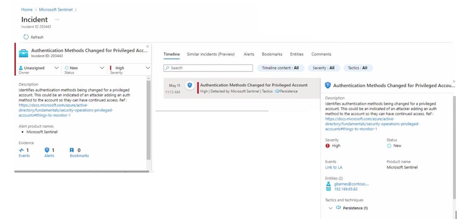Open the Events evidence link
This screenshot has height=219, width=464.
click(24, 156)
